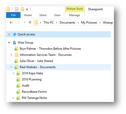Open the File menu
Screen dimensions: 126x114
click(x=13, y=15)
